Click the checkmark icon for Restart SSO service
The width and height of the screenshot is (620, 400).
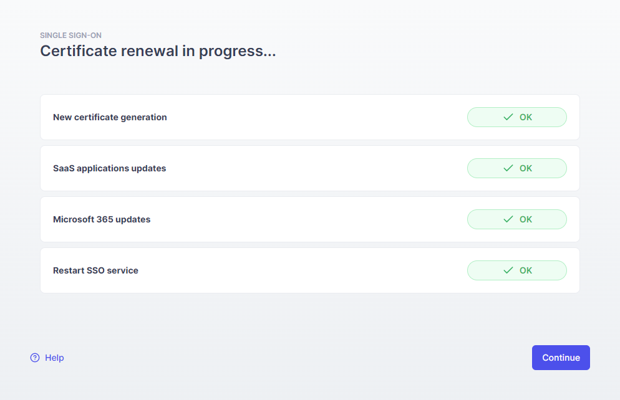[508, 270]
